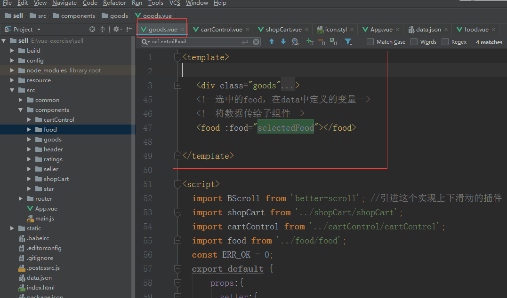This screenshot has width=507, height=298.
Task: Click the collapse all icon in Project panel
Action: (103, 30)
